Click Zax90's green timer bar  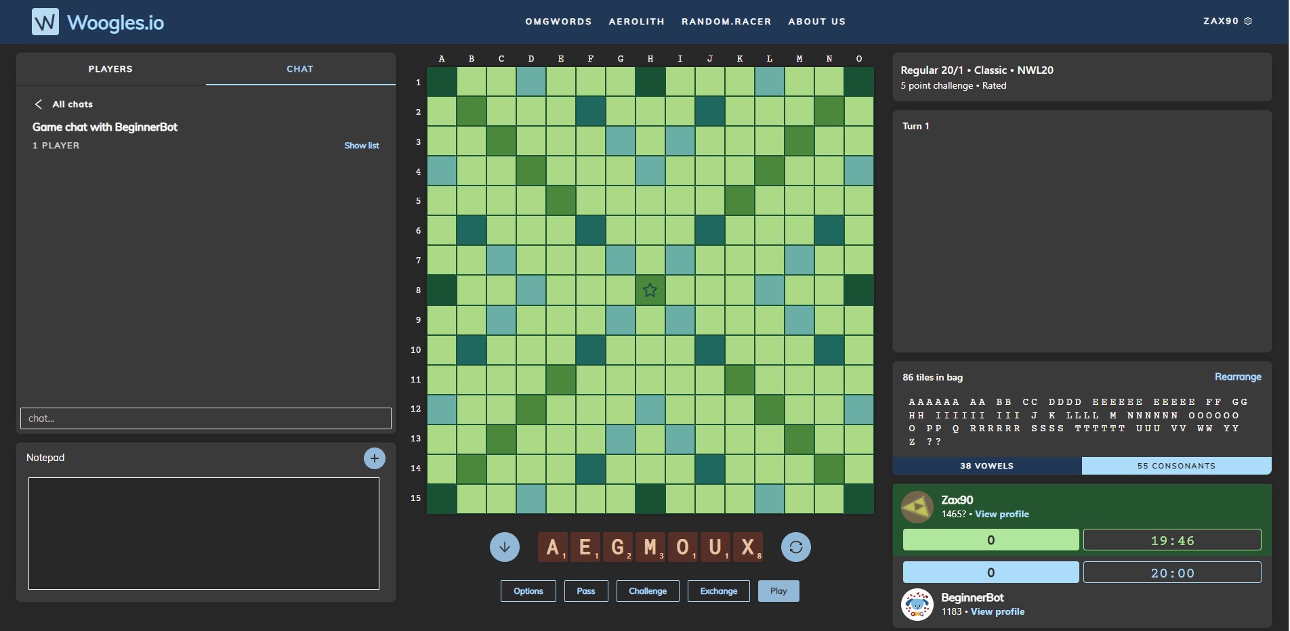(990, 540)
